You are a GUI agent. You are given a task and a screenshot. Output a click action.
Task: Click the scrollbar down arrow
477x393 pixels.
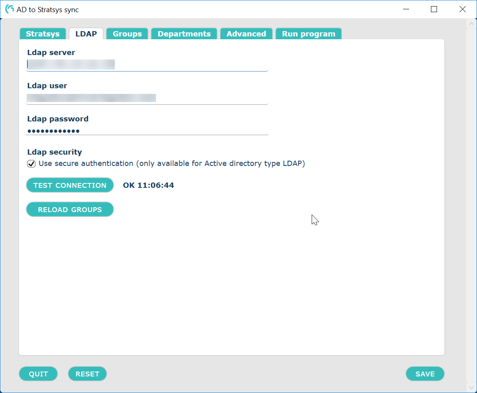[x=471, y=388]
